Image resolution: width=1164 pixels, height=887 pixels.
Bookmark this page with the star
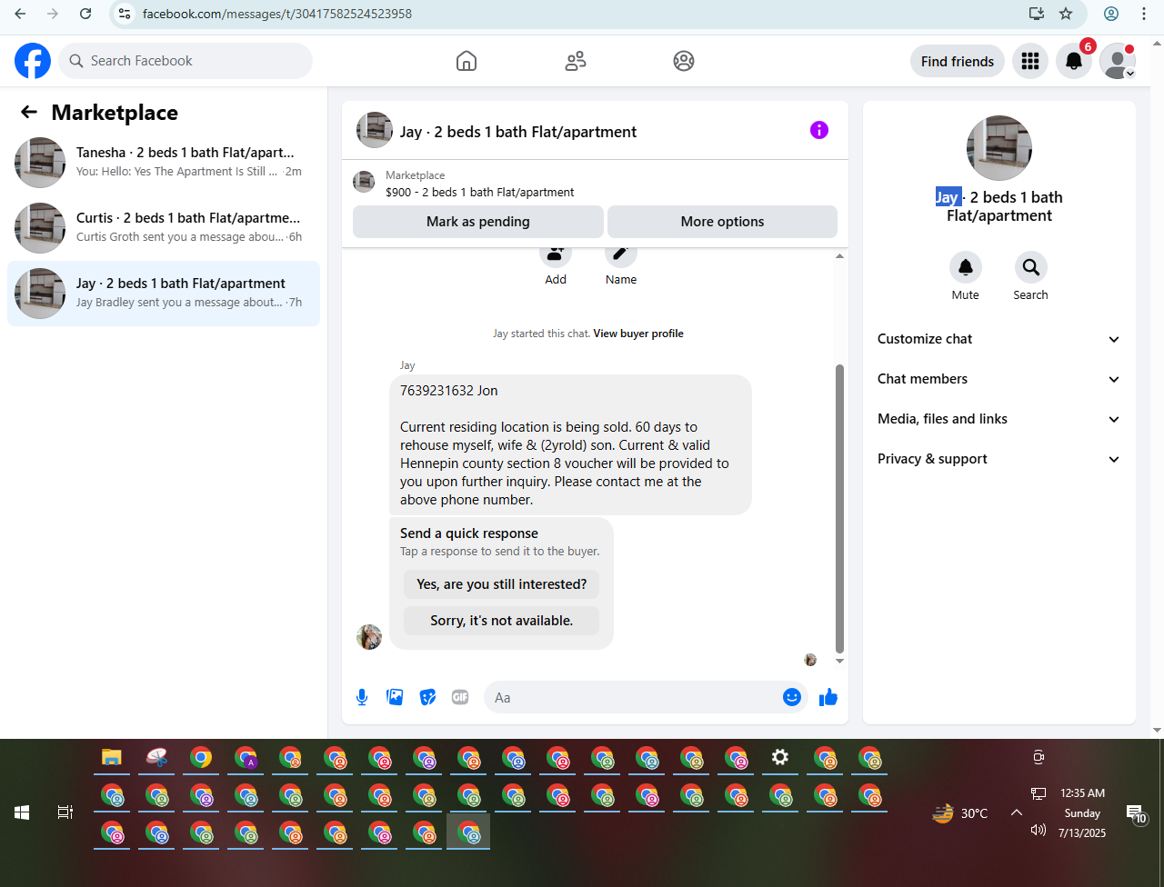[1066, 14]
